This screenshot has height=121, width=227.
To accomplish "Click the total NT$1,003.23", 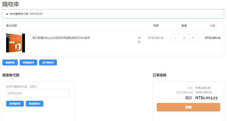I will click(x=207, y=98).
